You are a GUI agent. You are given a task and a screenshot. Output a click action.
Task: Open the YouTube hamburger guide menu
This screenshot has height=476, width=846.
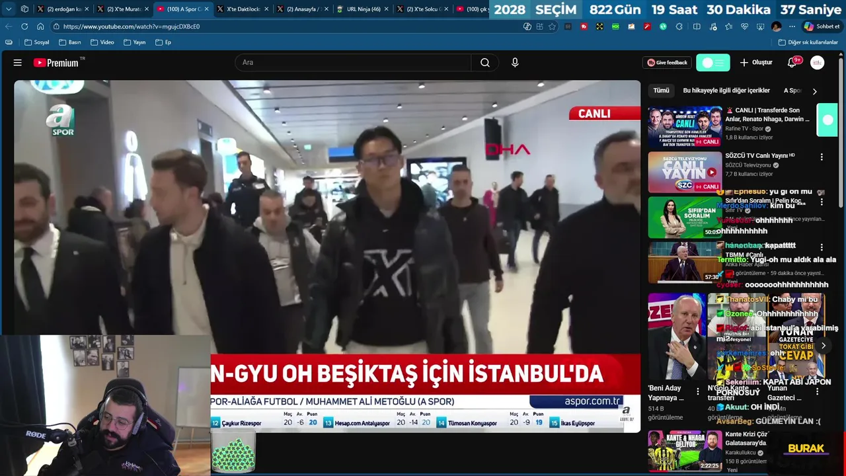[18, 63]
